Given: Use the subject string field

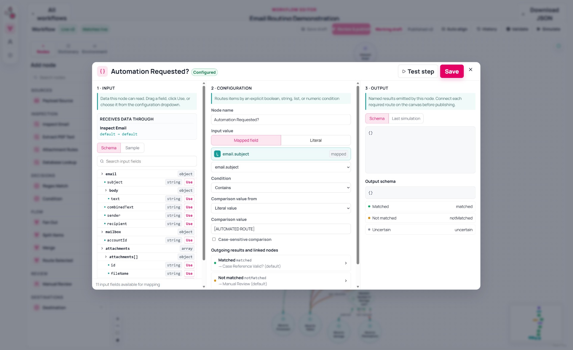Looking at the screenshot, I should (189, 182).
